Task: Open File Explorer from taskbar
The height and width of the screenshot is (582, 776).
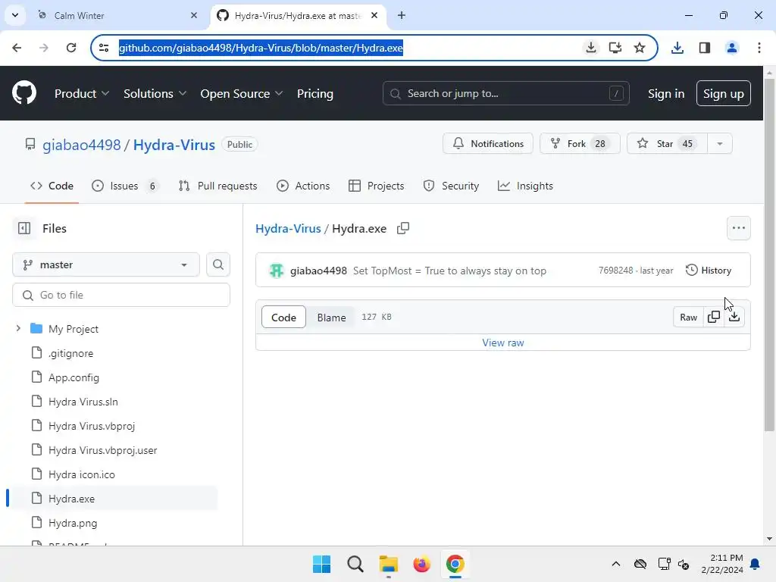Action: pos(389,564)
